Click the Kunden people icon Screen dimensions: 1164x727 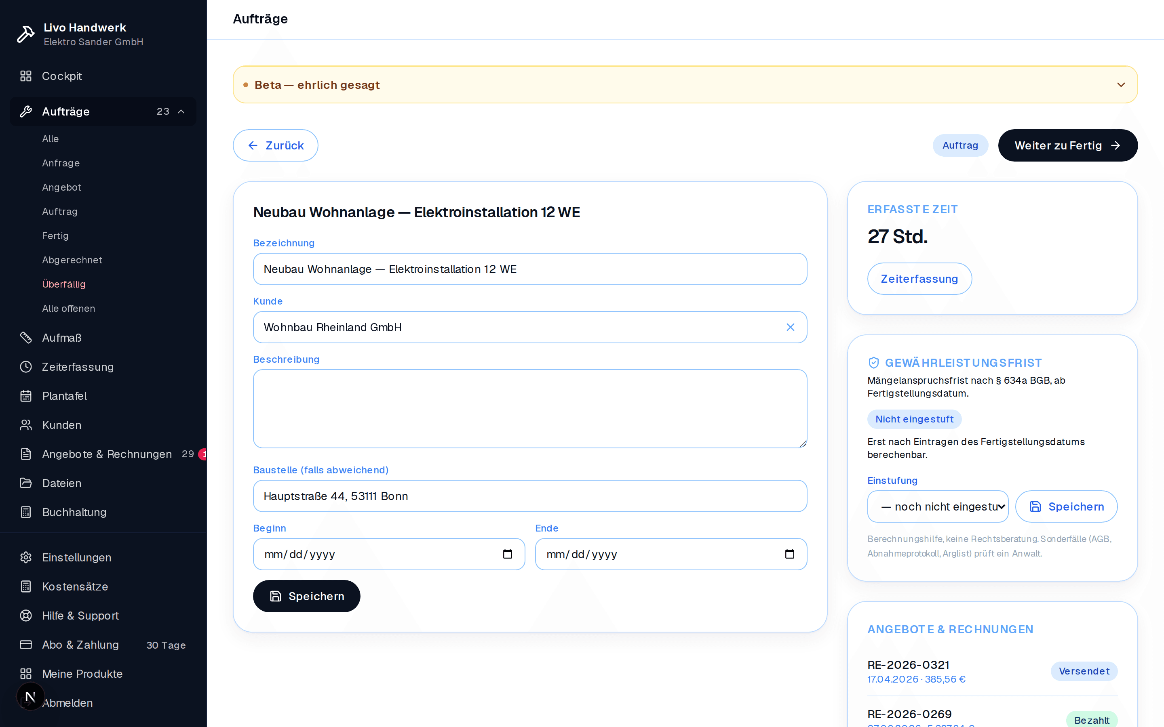(26, 425)
